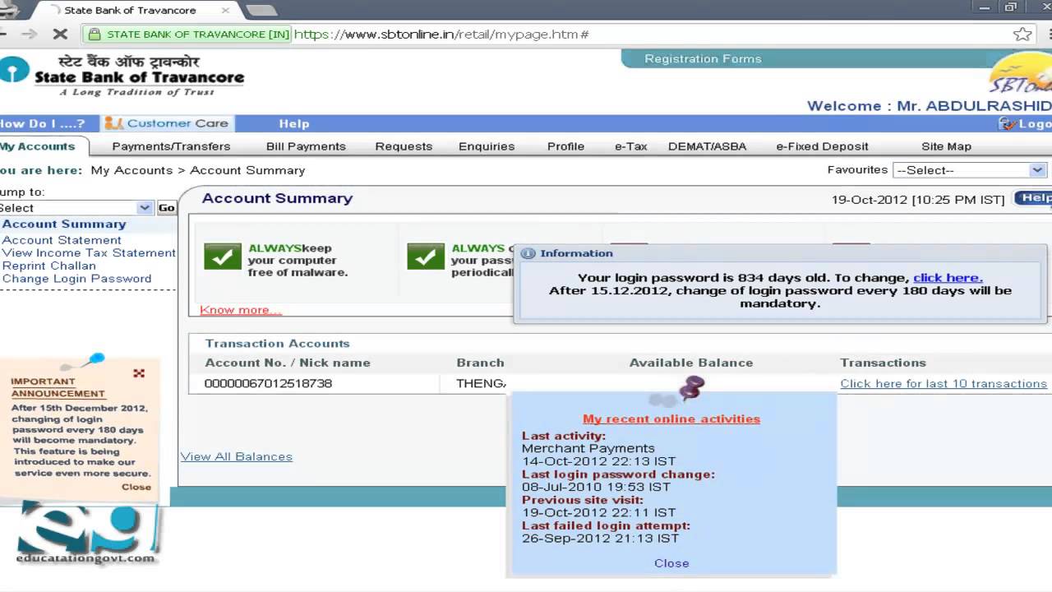Click the Logout key icon
Image resolution: width=1052 pixels, height=592 pixels.
click(1007, 123)
